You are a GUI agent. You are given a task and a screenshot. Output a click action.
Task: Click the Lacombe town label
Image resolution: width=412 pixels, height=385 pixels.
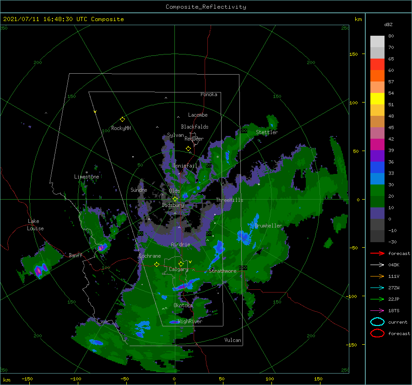pyautogui.click(x=198, y=115)
